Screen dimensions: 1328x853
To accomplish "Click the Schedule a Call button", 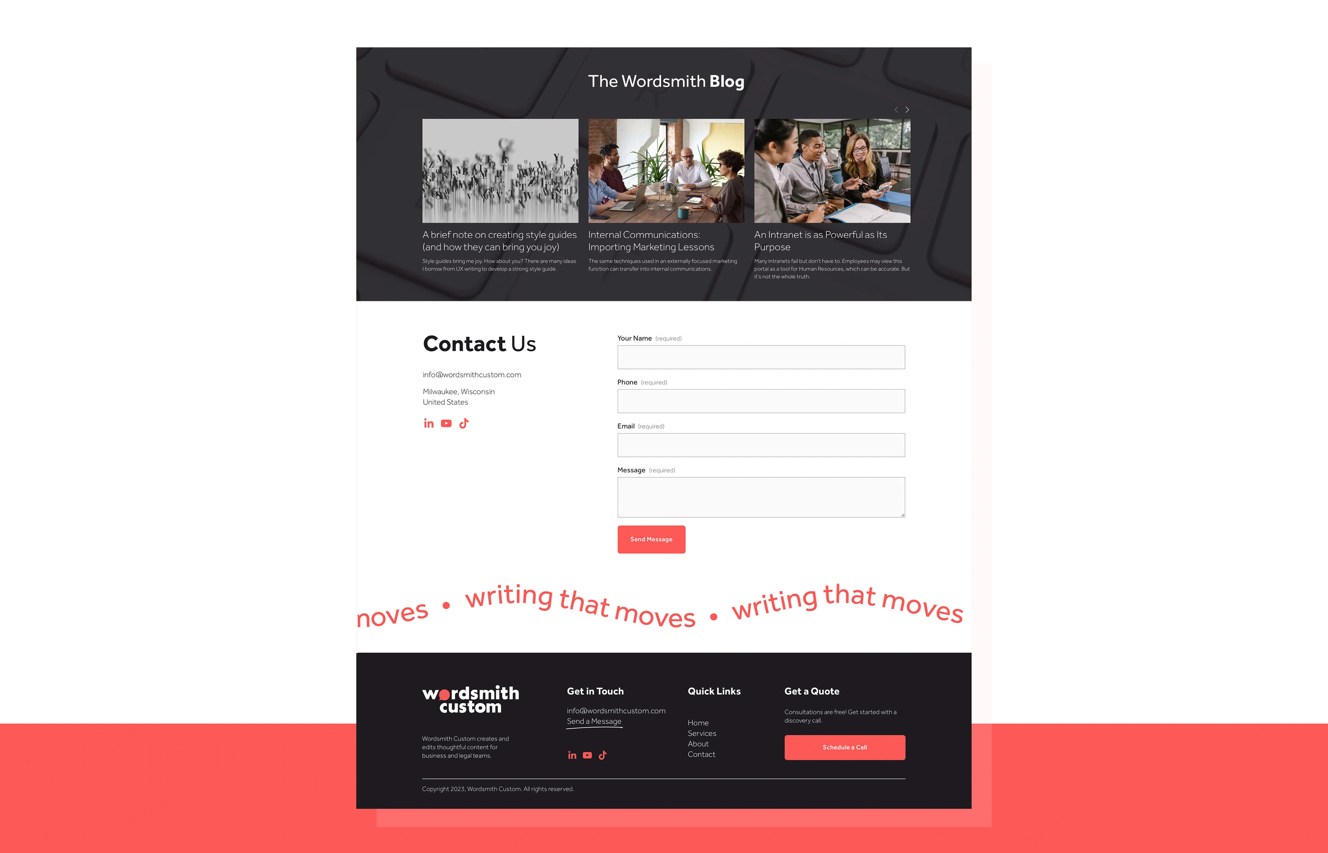I will [x=844, y=747].
